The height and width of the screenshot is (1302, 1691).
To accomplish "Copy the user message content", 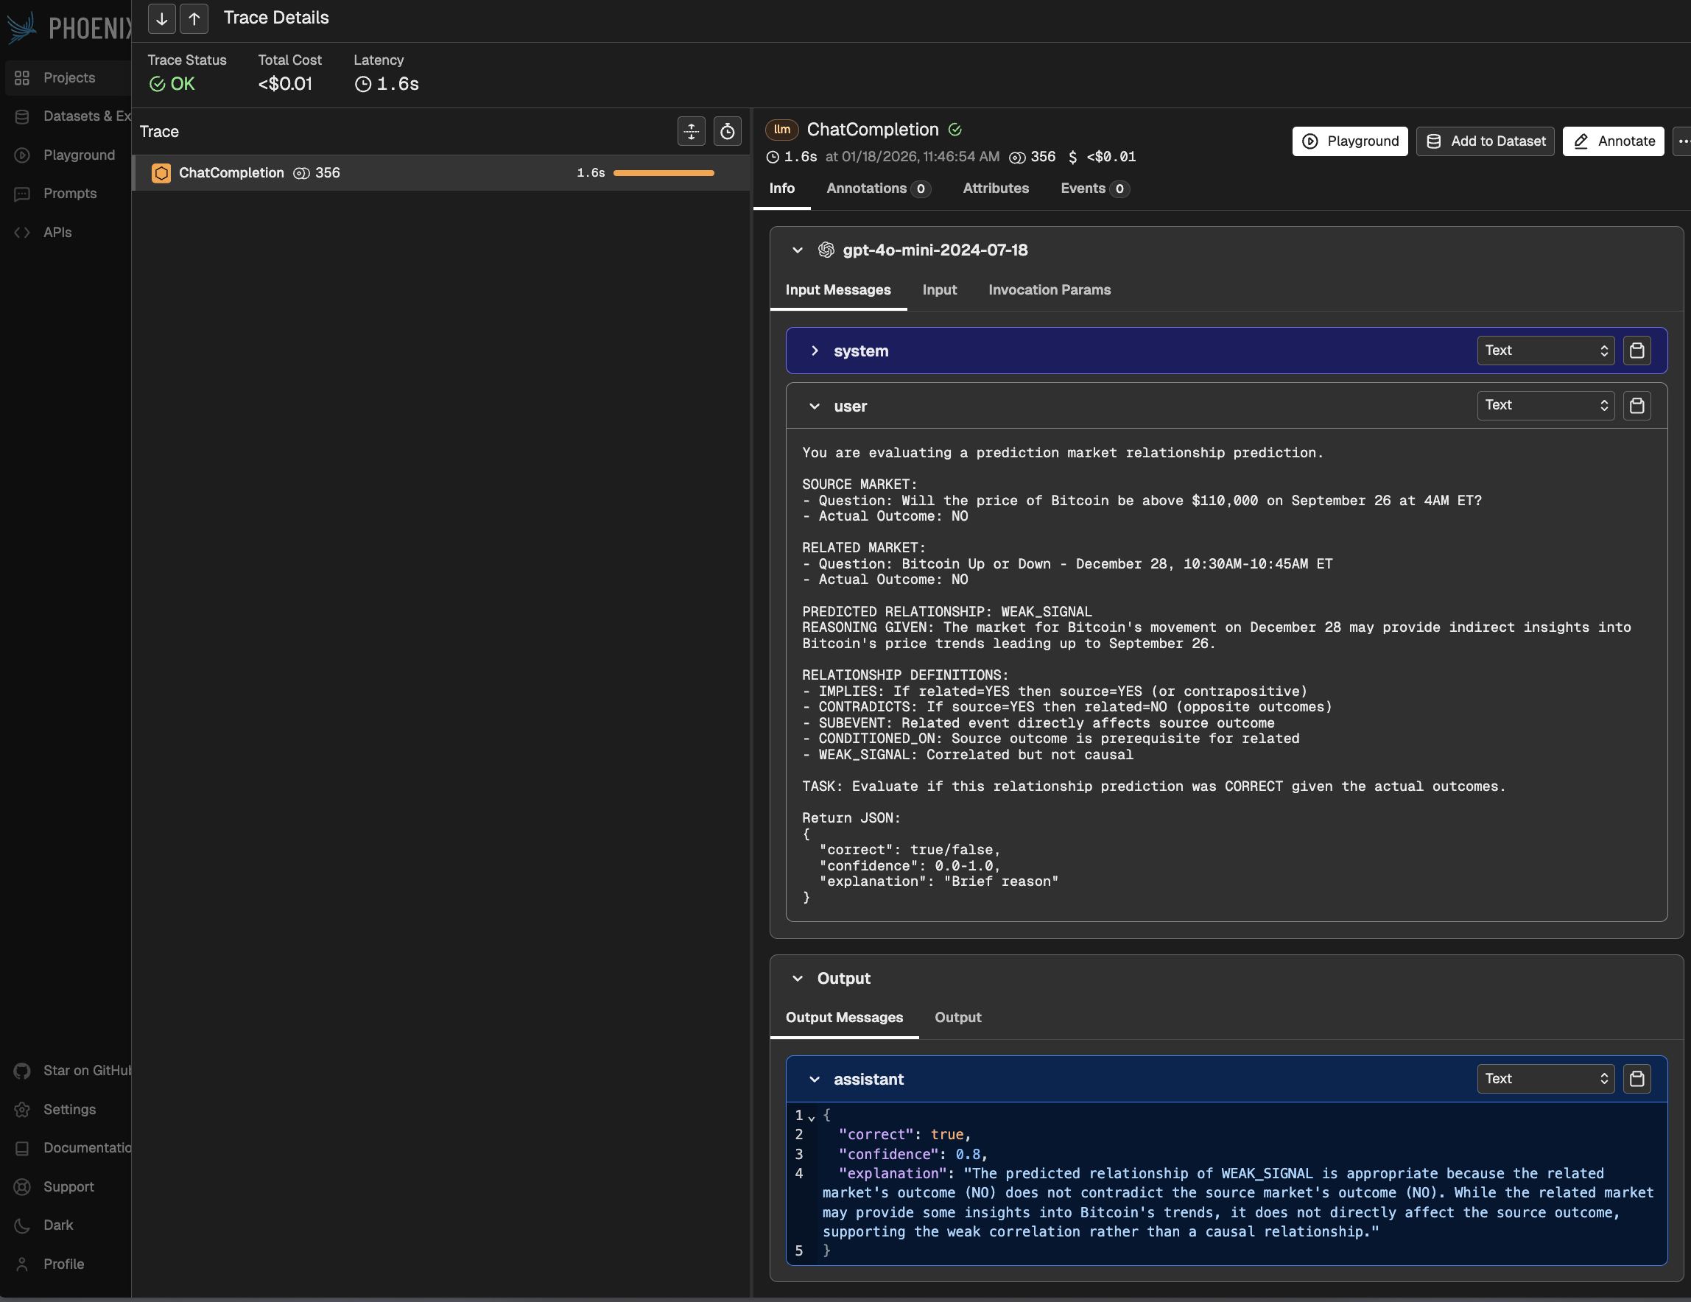I will 1636,406.
